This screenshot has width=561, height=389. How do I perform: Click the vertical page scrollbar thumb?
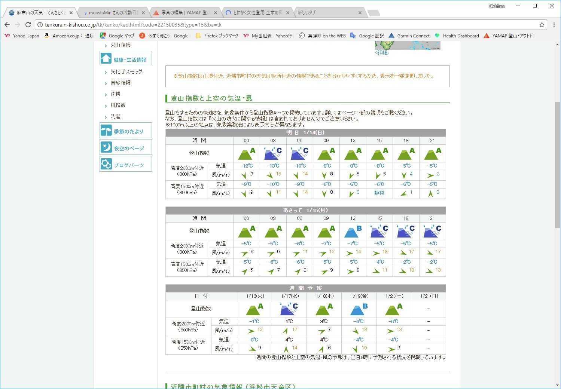tap(557, 165)
